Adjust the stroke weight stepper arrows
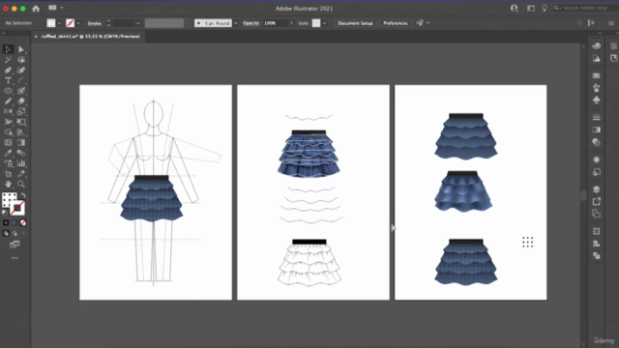The width and height of the screenshot is (619, 348). tap(108, 23)
